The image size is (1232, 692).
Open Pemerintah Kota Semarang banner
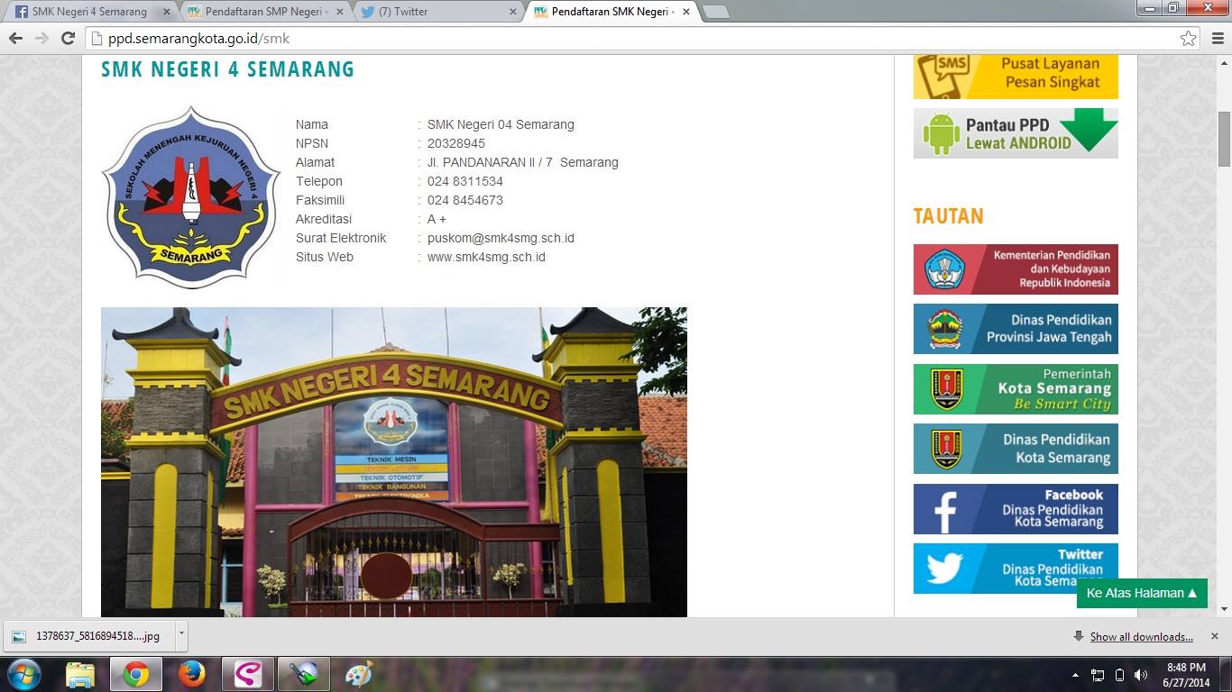coord(1016,389)
